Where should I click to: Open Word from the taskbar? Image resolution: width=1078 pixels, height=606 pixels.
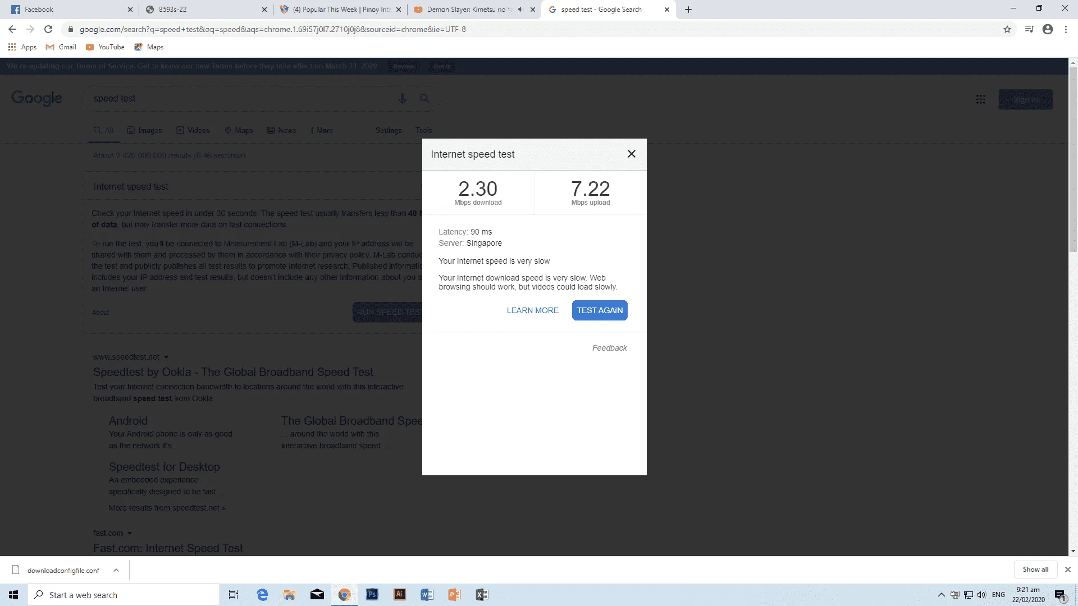click(427, 595)
